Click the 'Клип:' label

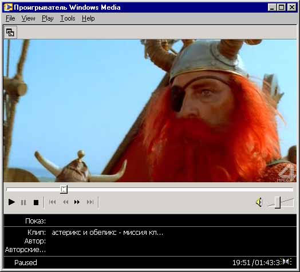(37, 233)
